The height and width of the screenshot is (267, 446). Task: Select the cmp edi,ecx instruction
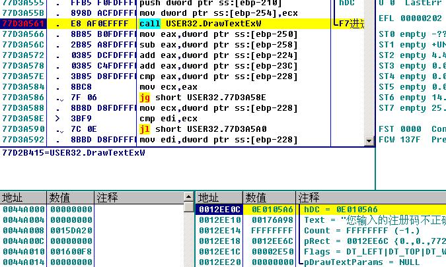coord(168,119)
